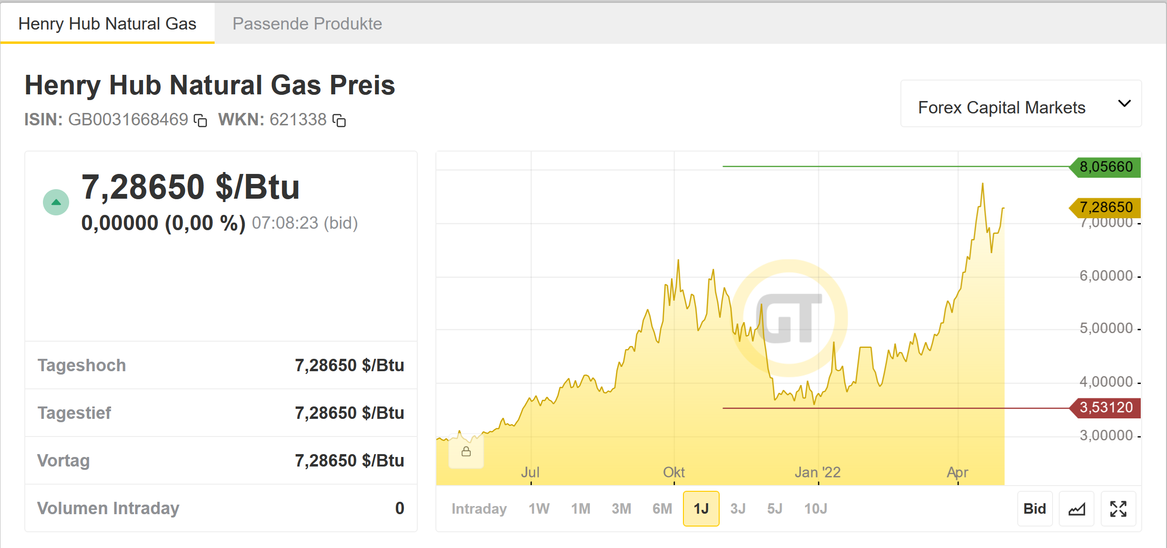Switch to the Henry Hub Natural Gas tab
Viewport: 1167px width, 548px height.
(107, 23)
